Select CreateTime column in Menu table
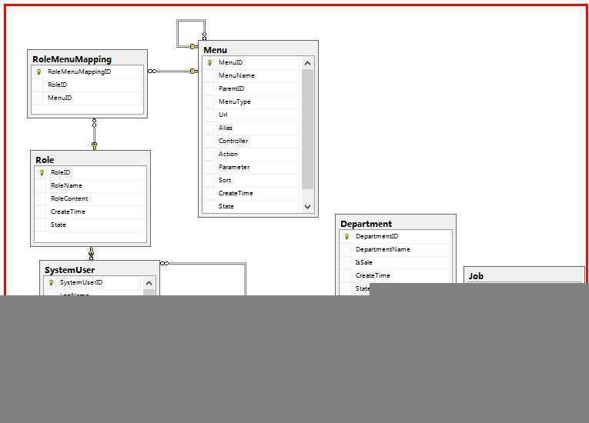Viewport: 589px width, 423px height. pos(251,193)
